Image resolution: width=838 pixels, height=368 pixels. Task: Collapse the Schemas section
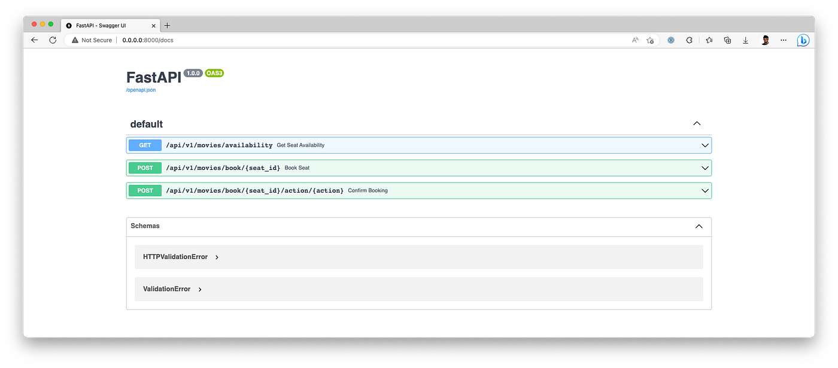pos(699,226)
